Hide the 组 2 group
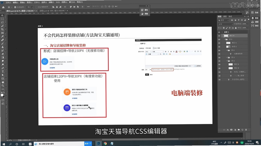The image size is (261, 146). pyautogui.click(x=219, y=39)
